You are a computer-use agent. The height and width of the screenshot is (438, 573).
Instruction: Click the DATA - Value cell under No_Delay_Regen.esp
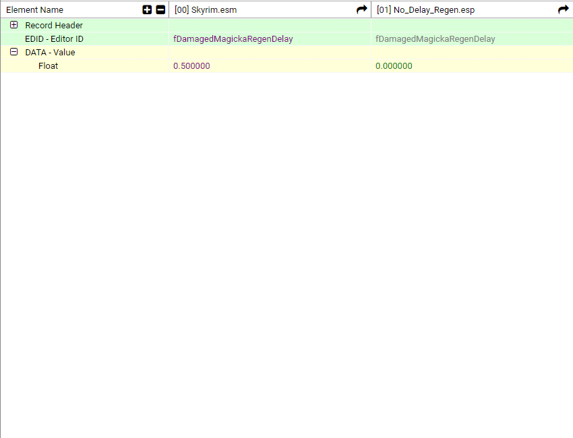(x=472, y=53)
